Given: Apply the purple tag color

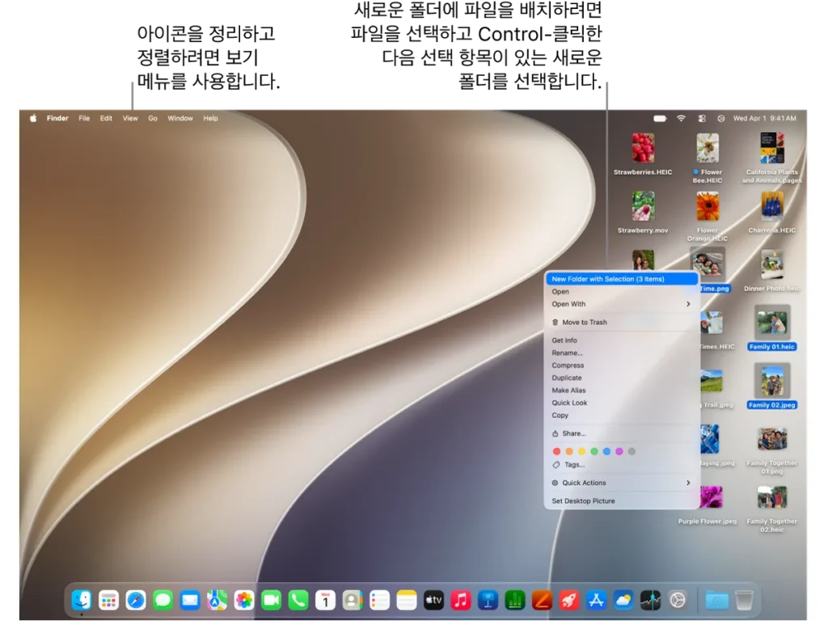Looking at the screenshot, I should 619,451.
